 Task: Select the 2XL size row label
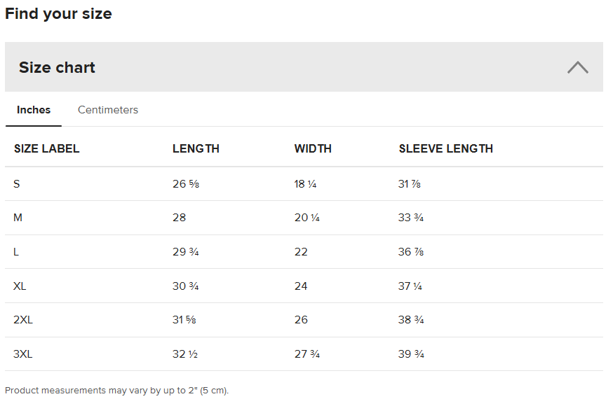click(x=23, y=320)
